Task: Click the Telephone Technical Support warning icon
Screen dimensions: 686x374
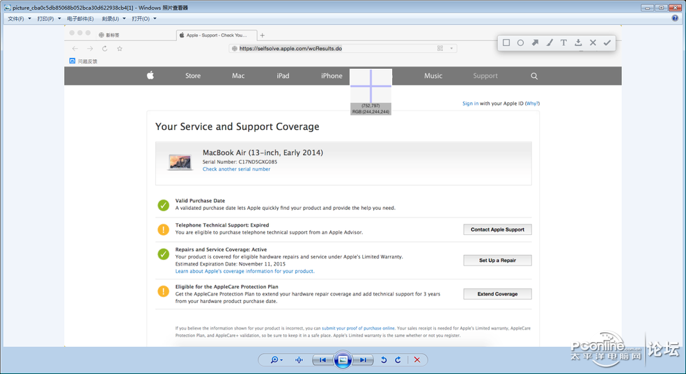Action: (163, 229)
